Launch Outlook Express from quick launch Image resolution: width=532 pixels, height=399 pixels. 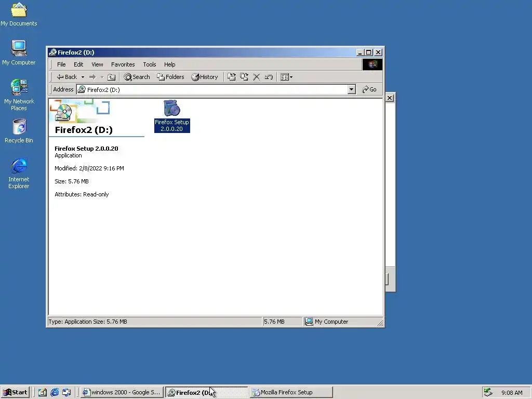(66, 392)
